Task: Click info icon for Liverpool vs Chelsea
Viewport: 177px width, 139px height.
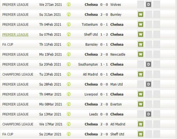Action: pyautogui.click(x=69, y=94)
